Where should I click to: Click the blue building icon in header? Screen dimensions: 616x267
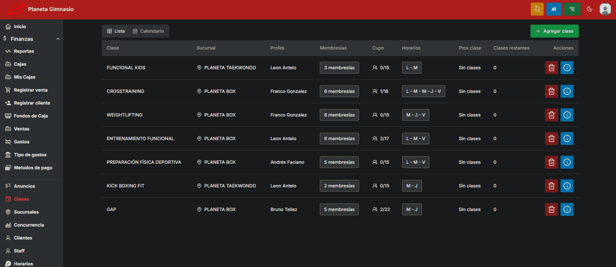click(554, 9)
